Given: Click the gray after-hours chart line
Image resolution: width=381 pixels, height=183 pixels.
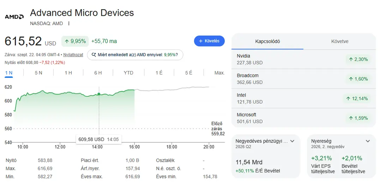Looking at the screenshot, I should pyautogui.click(x=173, y=90).
